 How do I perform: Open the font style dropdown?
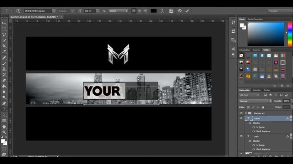[x=72, y=11]
